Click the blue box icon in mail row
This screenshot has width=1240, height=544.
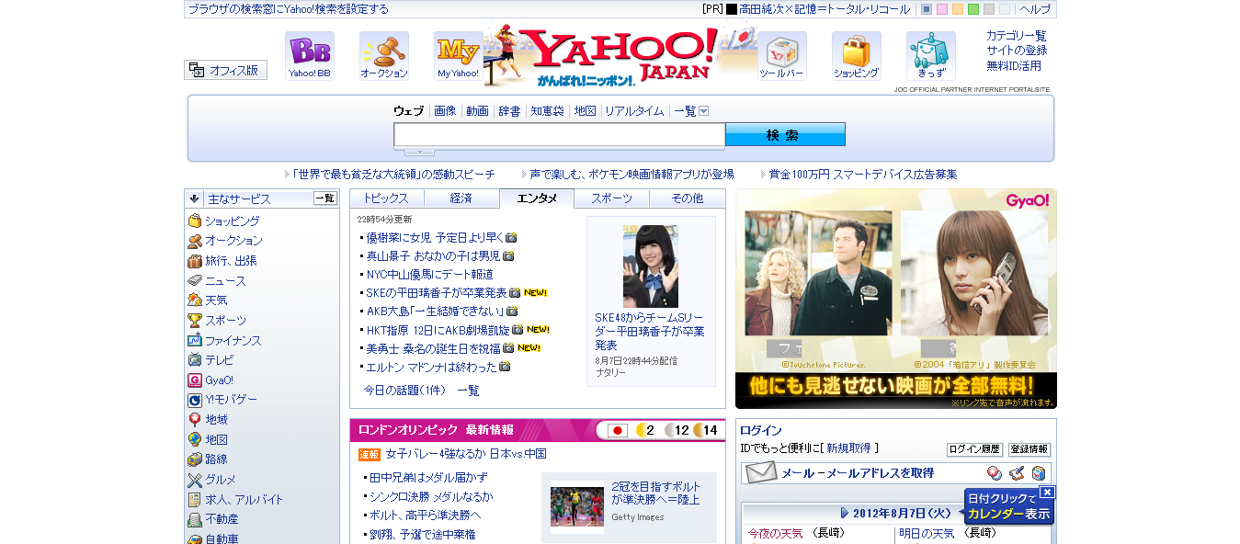tap(1039, 473)
